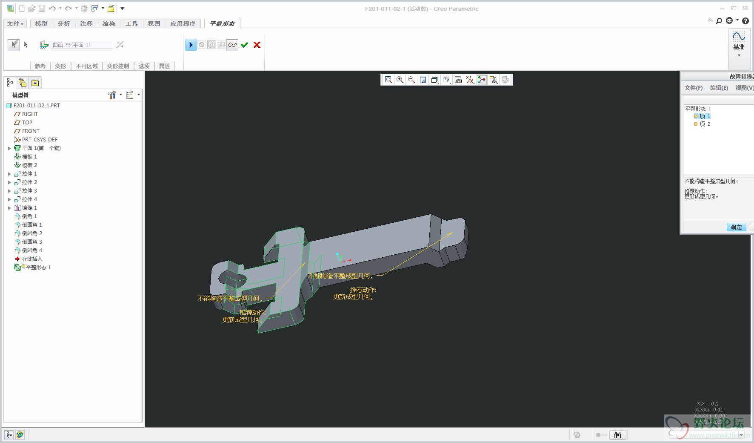
Task: Expand the 镜像 1 tree node
Action: click(x=9, y=208)
